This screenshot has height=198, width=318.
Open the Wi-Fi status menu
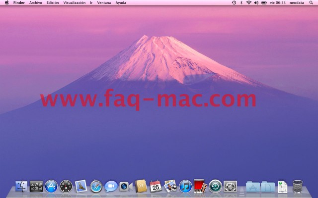pos(249,2)
